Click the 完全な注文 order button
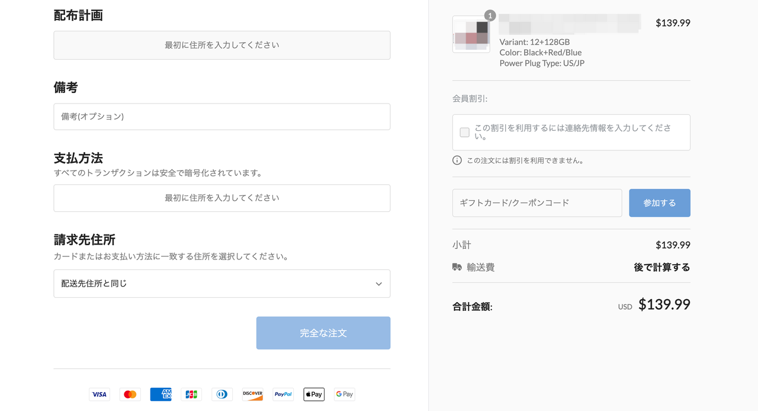The image size is (758, 411). 323,333
